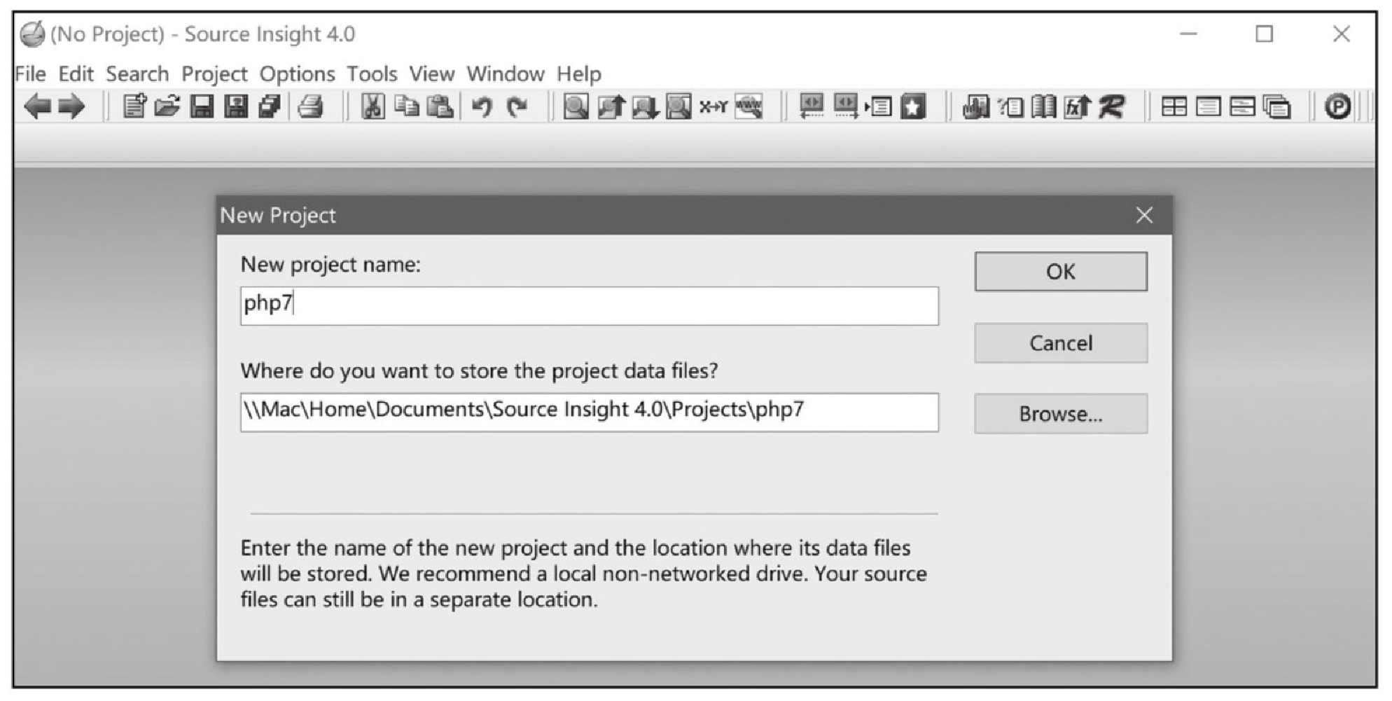Close the New Project dialog
This screenshot has height=701, width=1392.
tap(1144, 215)
